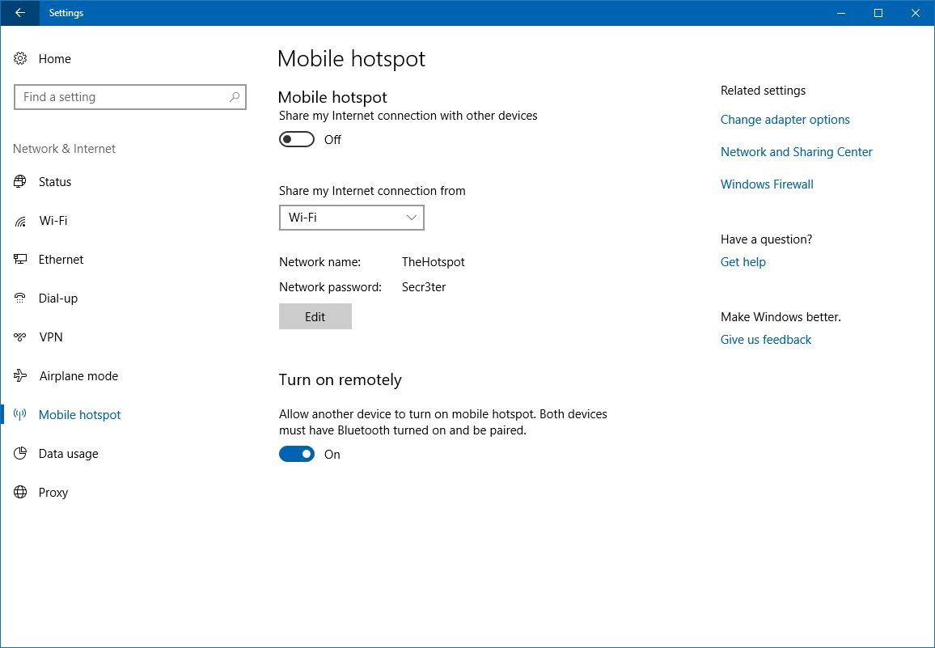Open Wi-Fi settings from the sidebar icon
Image resolution: width=935 pixels, height=648 pixels.
point(20,220)
